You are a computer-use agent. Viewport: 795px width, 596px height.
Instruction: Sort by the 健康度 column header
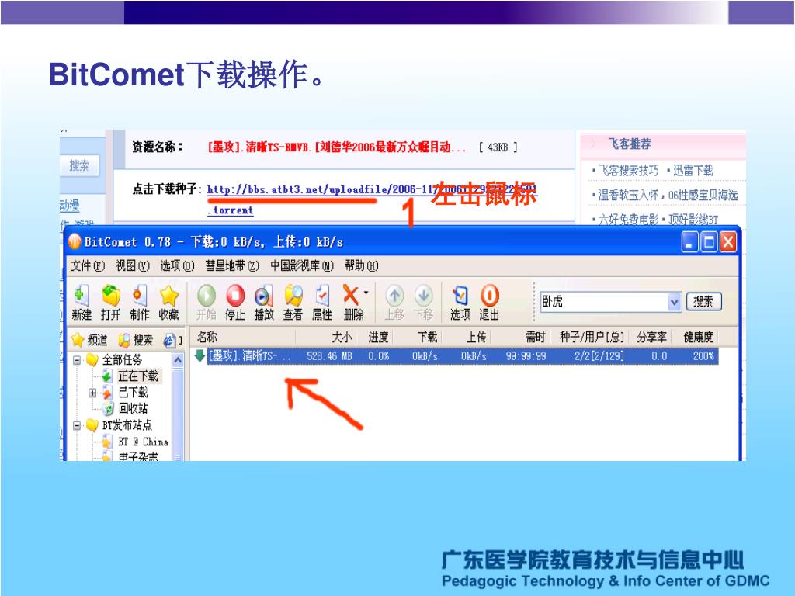tap(696, 337)
